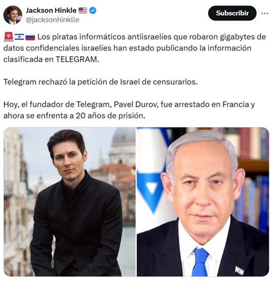
Task: Click the phrase '20 años de prisión'
Action: click(x=110, y=116)
